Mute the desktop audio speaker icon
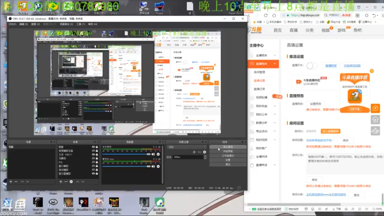The width and height of the screenshot is (384, 216). point(153,154)
